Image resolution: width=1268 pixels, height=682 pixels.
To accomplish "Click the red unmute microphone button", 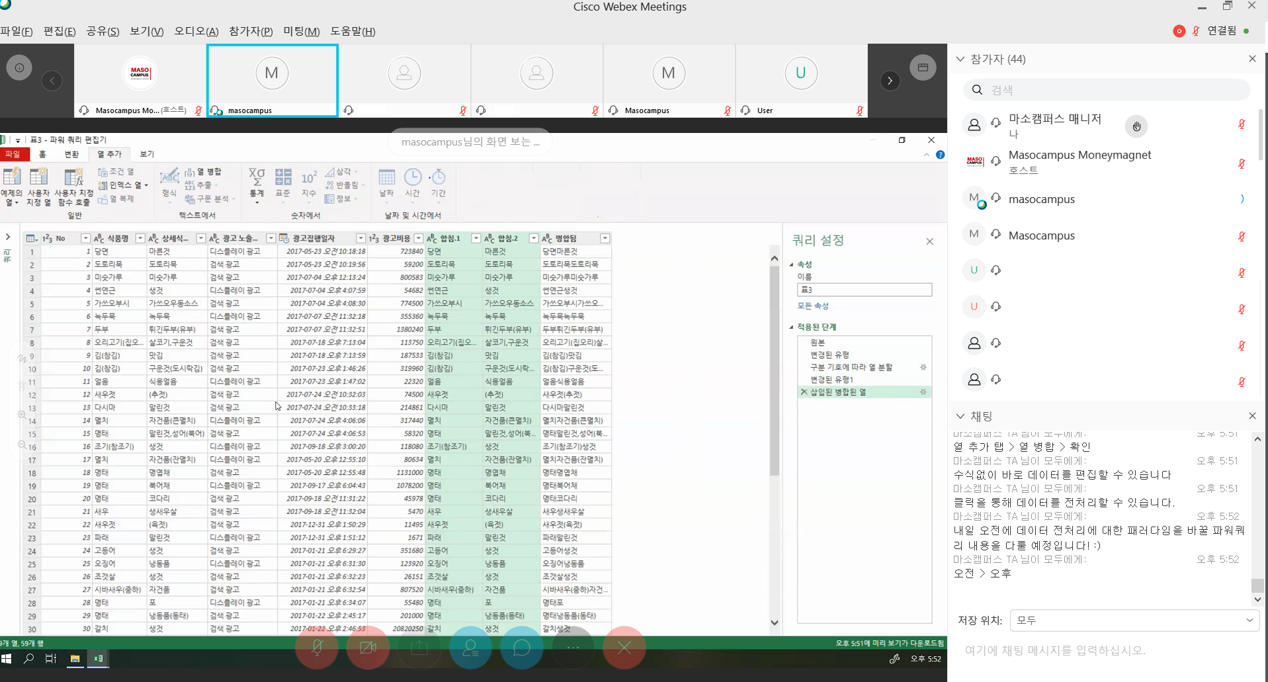I will (x=317, y=648).
